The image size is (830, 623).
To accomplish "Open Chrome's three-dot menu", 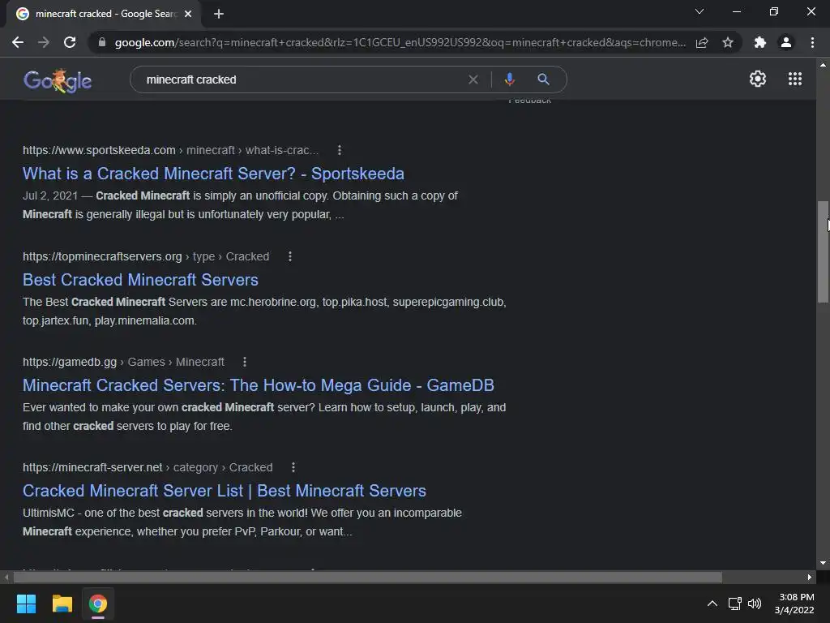I will click(x=812, y=42).
